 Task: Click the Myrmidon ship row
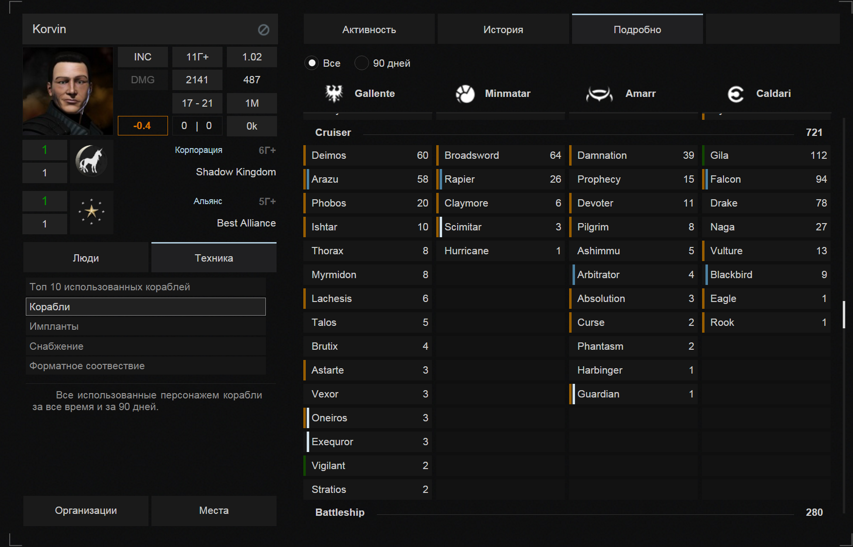(368, 275)
